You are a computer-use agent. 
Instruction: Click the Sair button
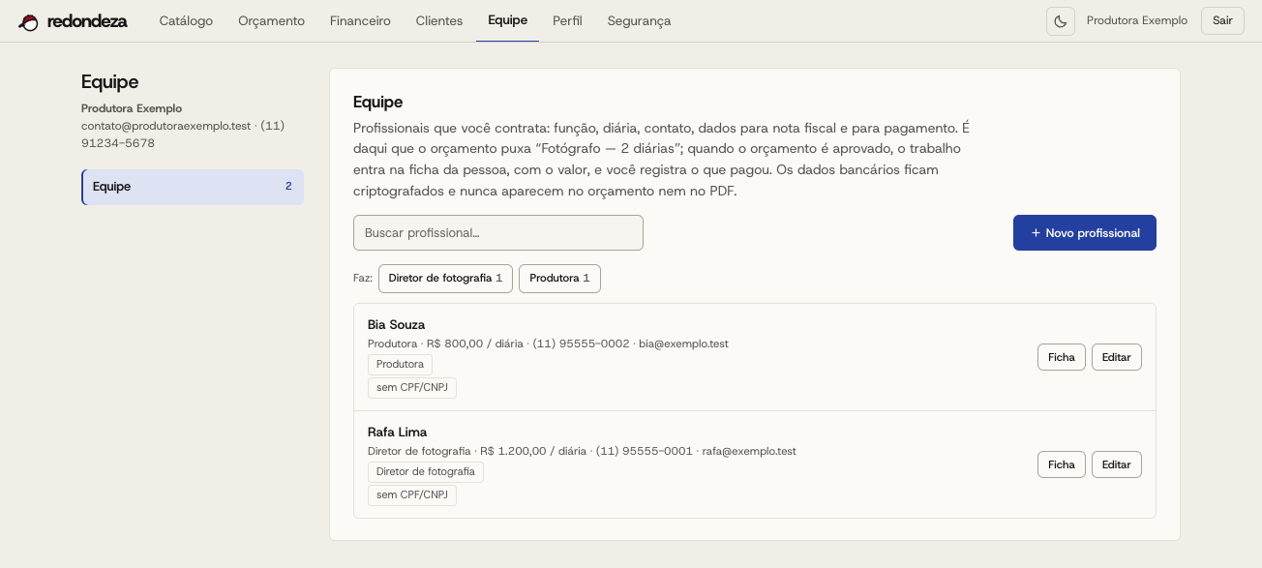tap(1222, 21)
